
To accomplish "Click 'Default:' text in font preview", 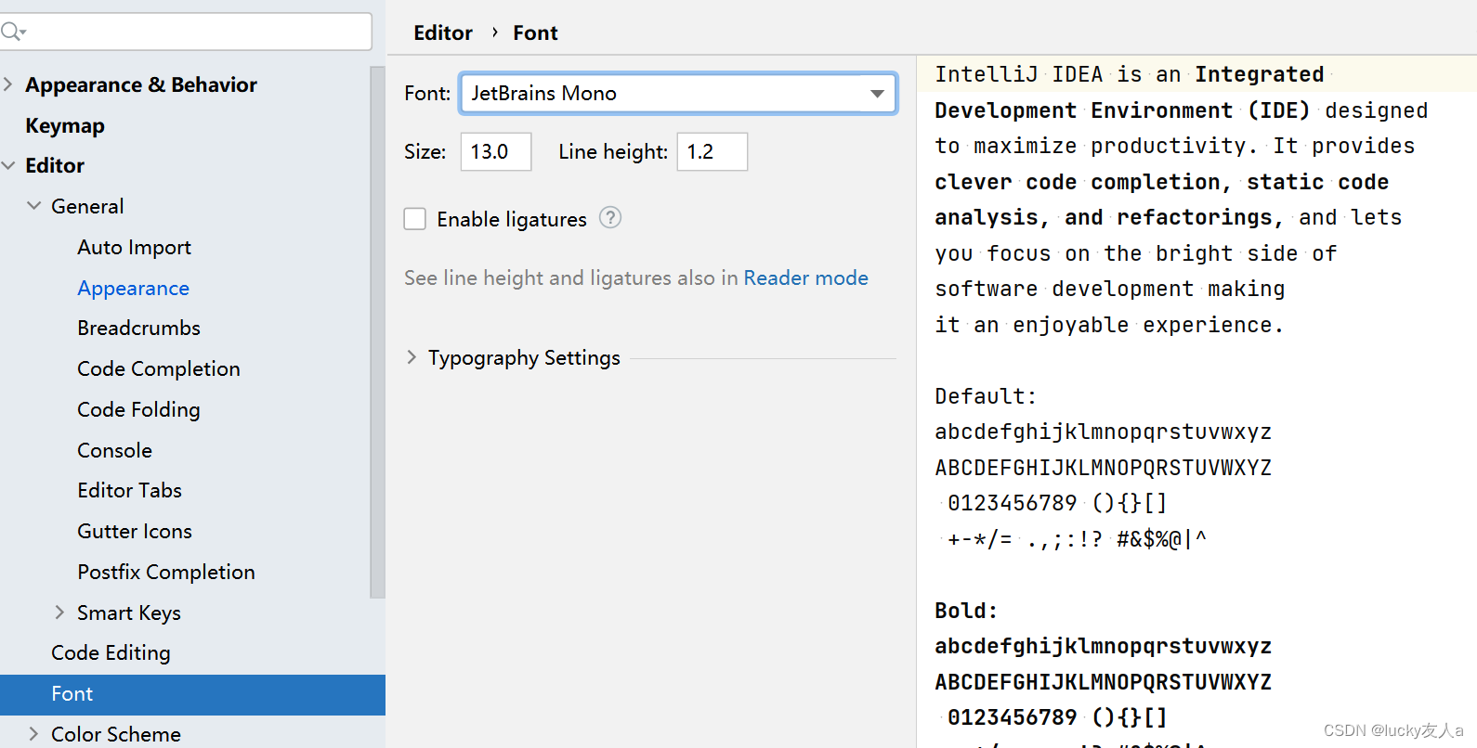I will [986, 396].
